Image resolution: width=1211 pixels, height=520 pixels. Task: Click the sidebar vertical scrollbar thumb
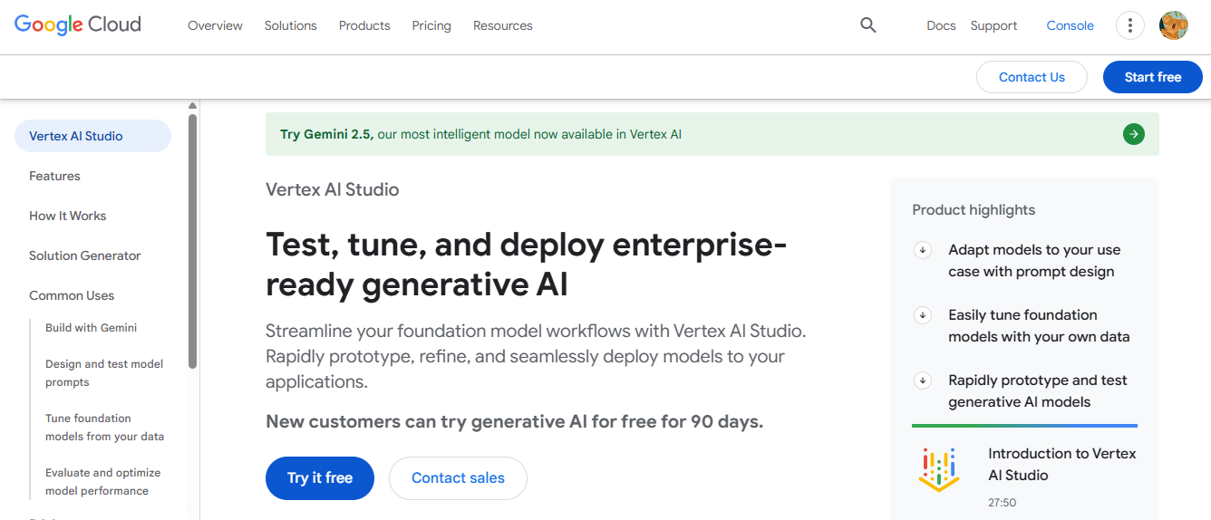click(x=192, y=241)
